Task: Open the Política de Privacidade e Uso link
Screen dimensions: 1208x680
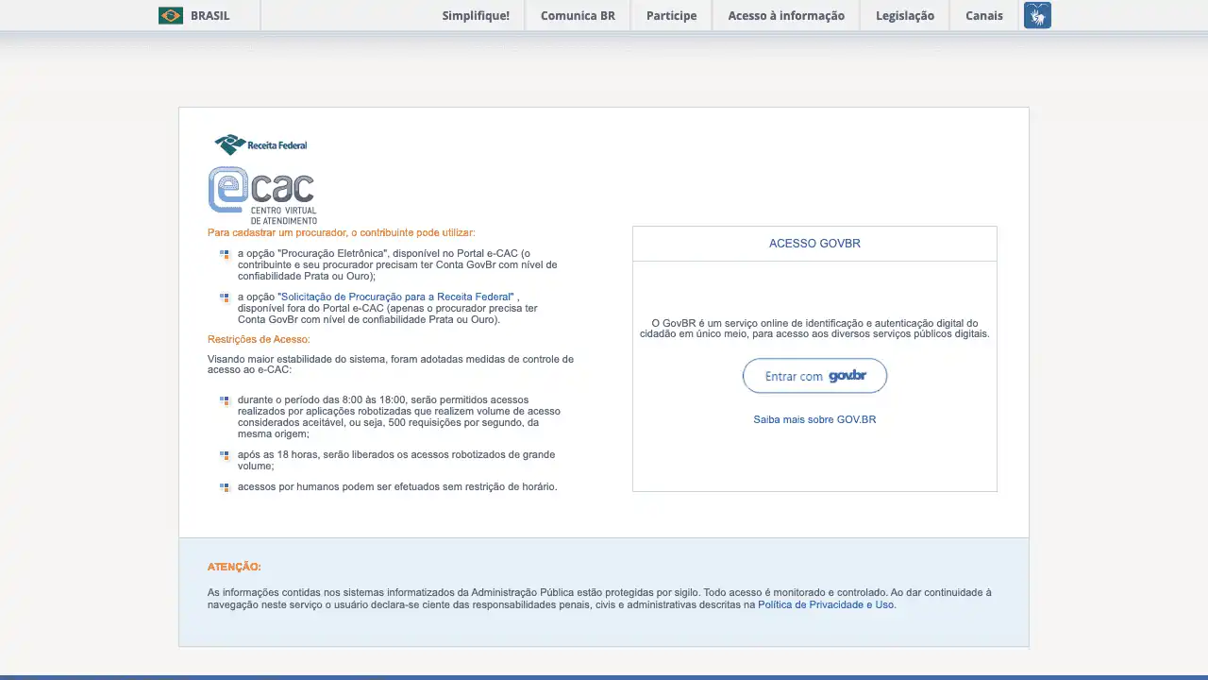Action: click(826, 604)
